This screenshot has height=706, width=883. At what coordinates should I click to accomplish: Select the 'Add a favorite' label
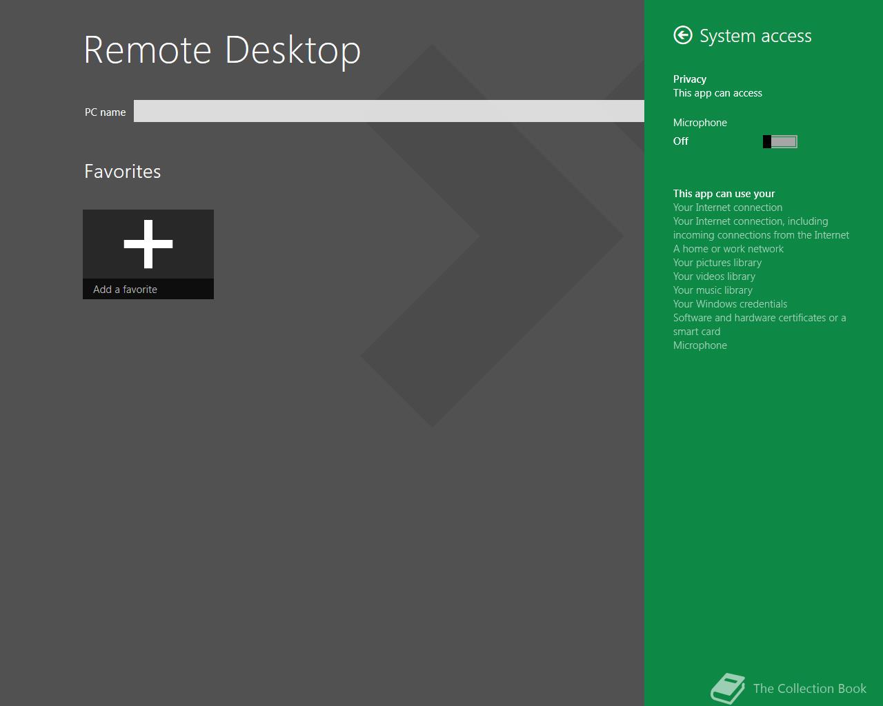(125, 290)
